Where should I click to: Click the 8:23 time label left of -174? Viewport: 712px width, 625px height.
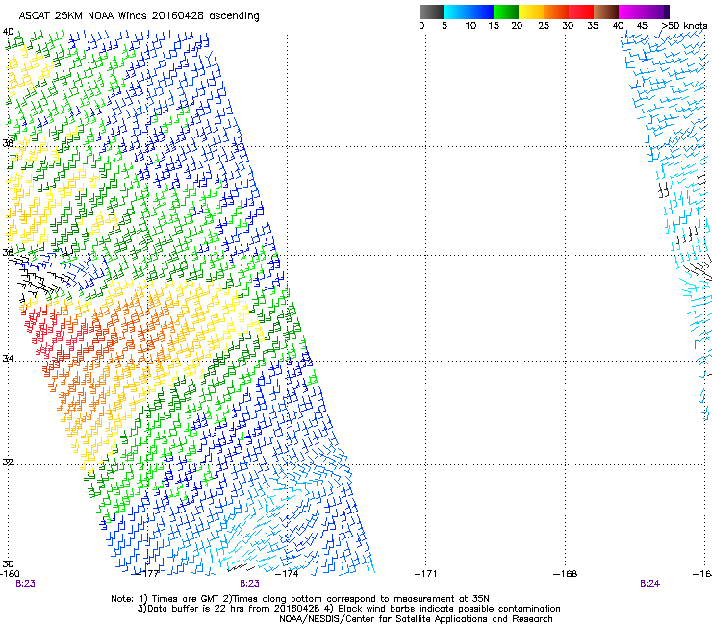pyautogui.click(x=250, y=584)
